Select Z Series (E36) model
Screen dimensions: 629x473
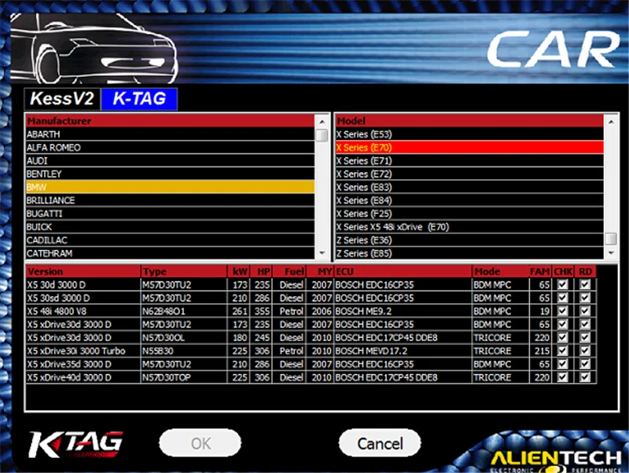click(469, 240)
